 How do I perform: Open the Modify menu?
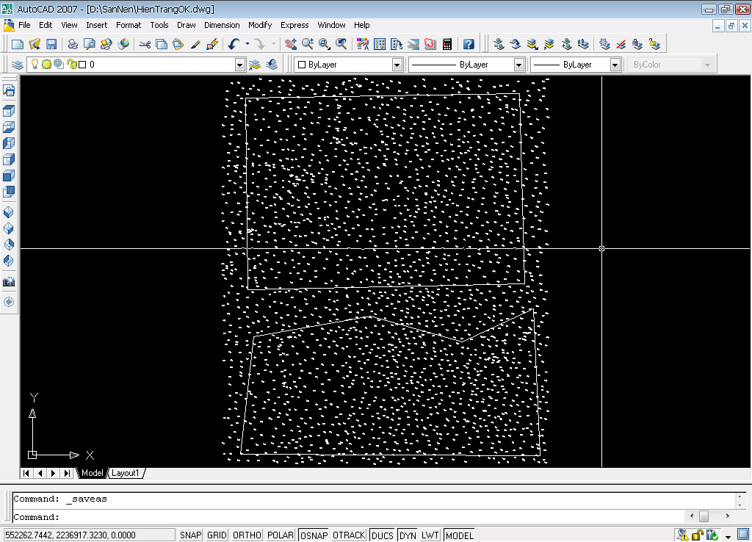click(x=260, y=25)
